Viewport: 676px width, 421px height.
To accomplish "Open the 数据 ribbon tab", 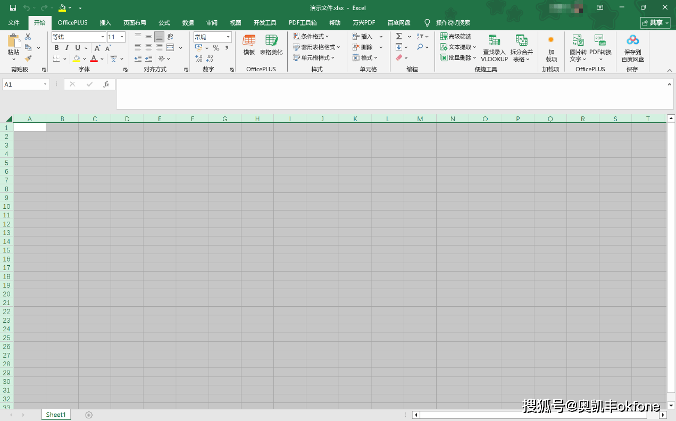I will pos(188,23).
